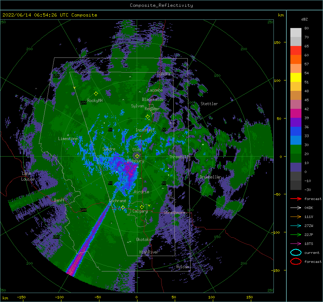Select the RockyMH label

tap(95, 101)
